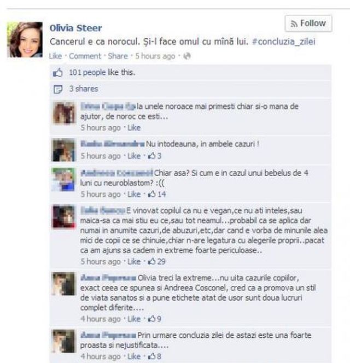Open Olivia Steer's profile picture
Image resolution: width=350 pixels, height=363 pixels.
pos(25,39)
